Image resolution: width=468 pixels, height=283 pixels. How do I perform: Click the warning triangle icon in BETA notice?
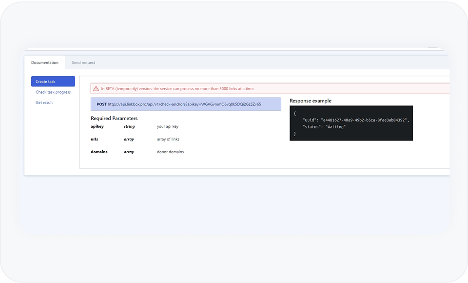tap(96, 89)
